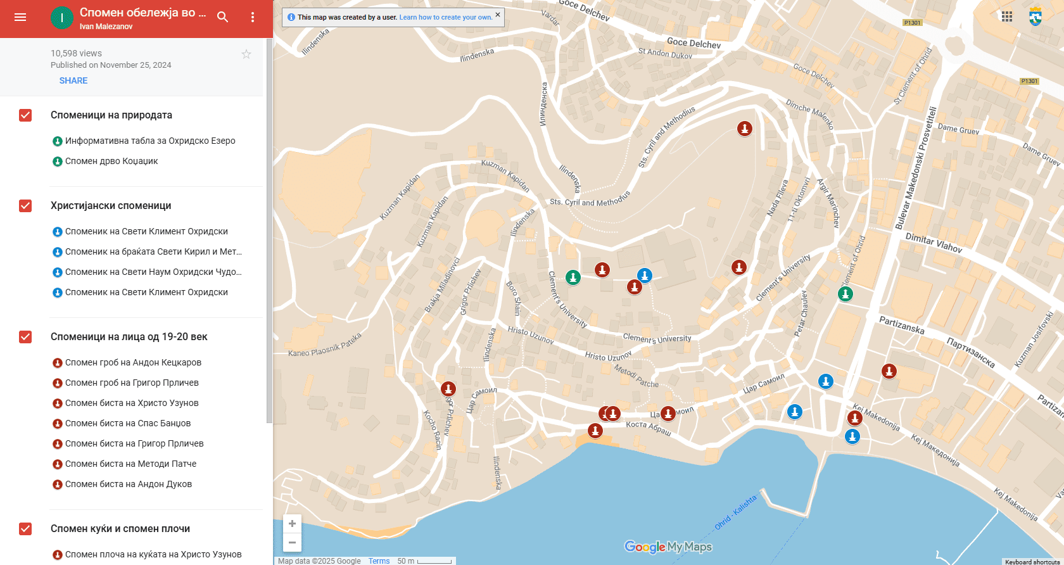
Task: Open 'Спомен биста на Методи Патче' item
Action: 130,464
